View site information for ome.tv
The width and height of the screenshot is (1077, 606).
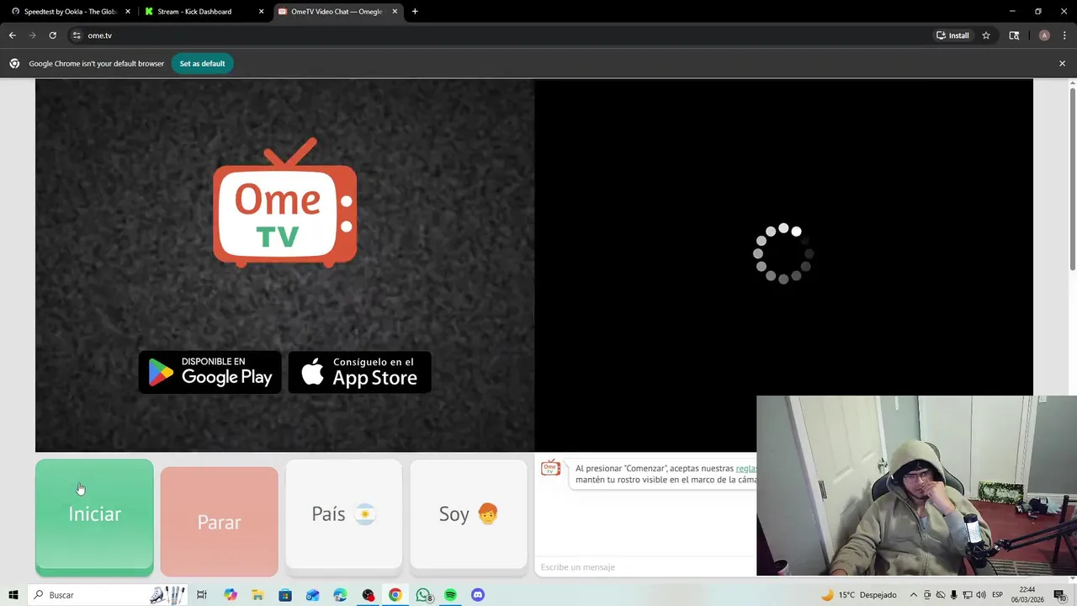[x=77, y=35]
